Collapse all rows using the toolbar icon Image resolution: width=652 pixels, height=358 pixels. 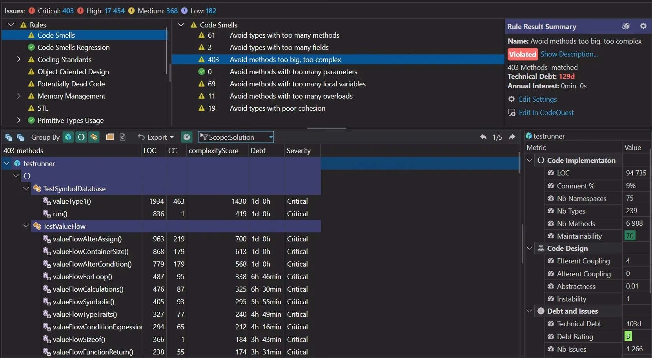pyautogui.click(x=9, y=137)
